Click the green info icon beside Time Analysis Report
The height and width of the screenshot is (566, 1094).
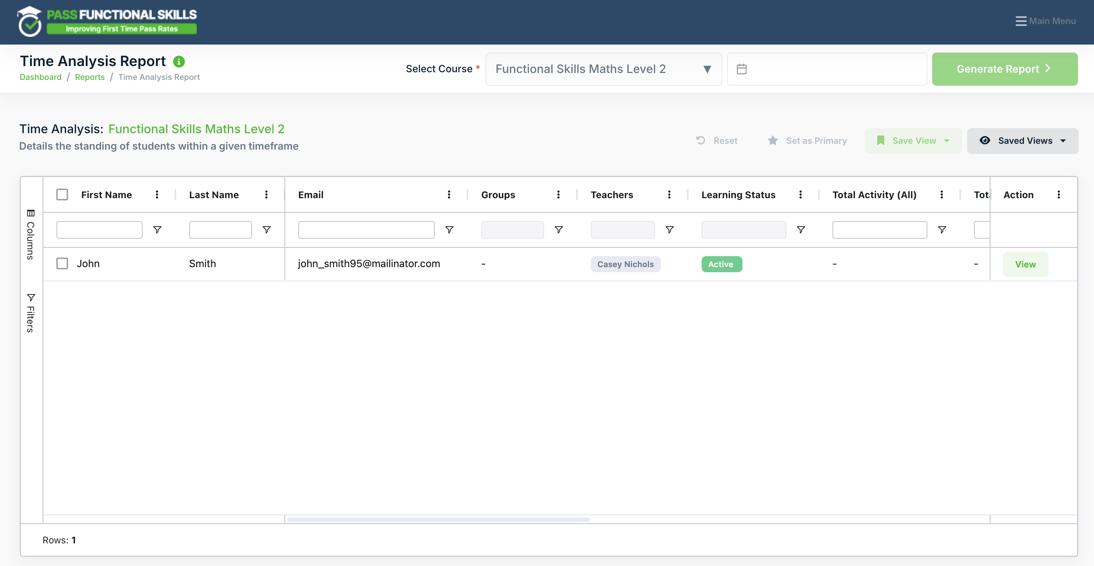pos(179,62)
